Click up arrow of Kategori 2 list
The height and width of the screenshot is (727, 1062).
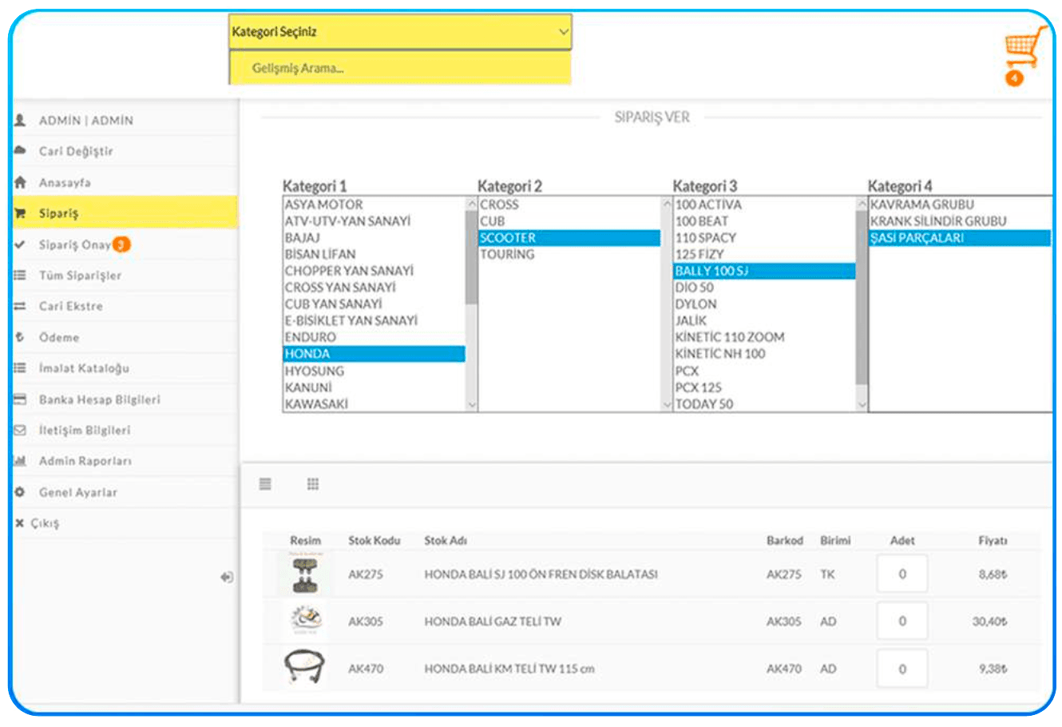click(x=667, y=205)
